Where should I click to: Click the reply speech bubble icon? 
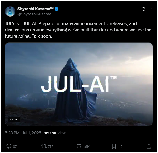9,146
